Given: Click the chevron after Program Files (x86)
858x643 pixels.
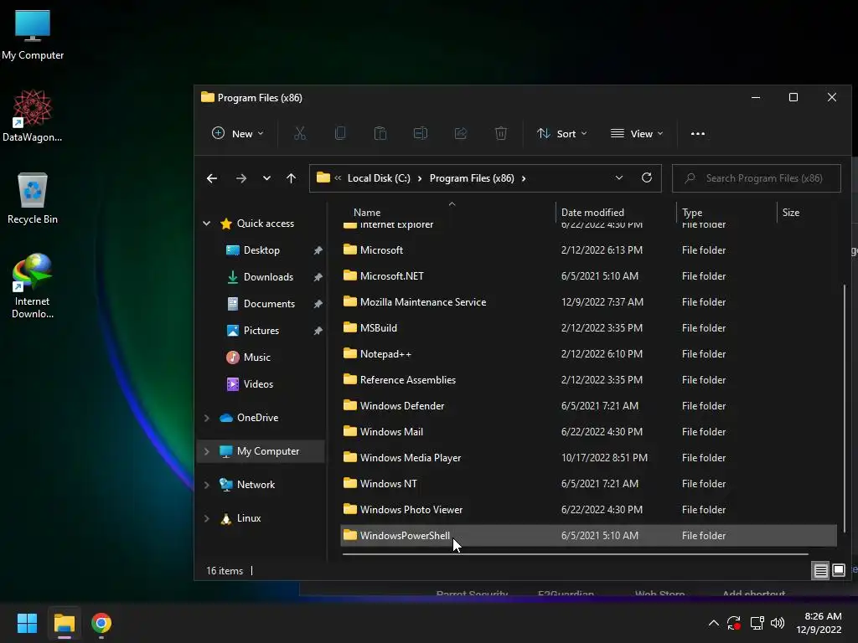Looking at the screenshot, I should tap(524, 178).
